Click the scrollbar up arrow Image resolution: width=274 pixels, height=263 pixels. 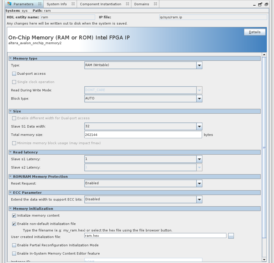click(x=264, y=55)
